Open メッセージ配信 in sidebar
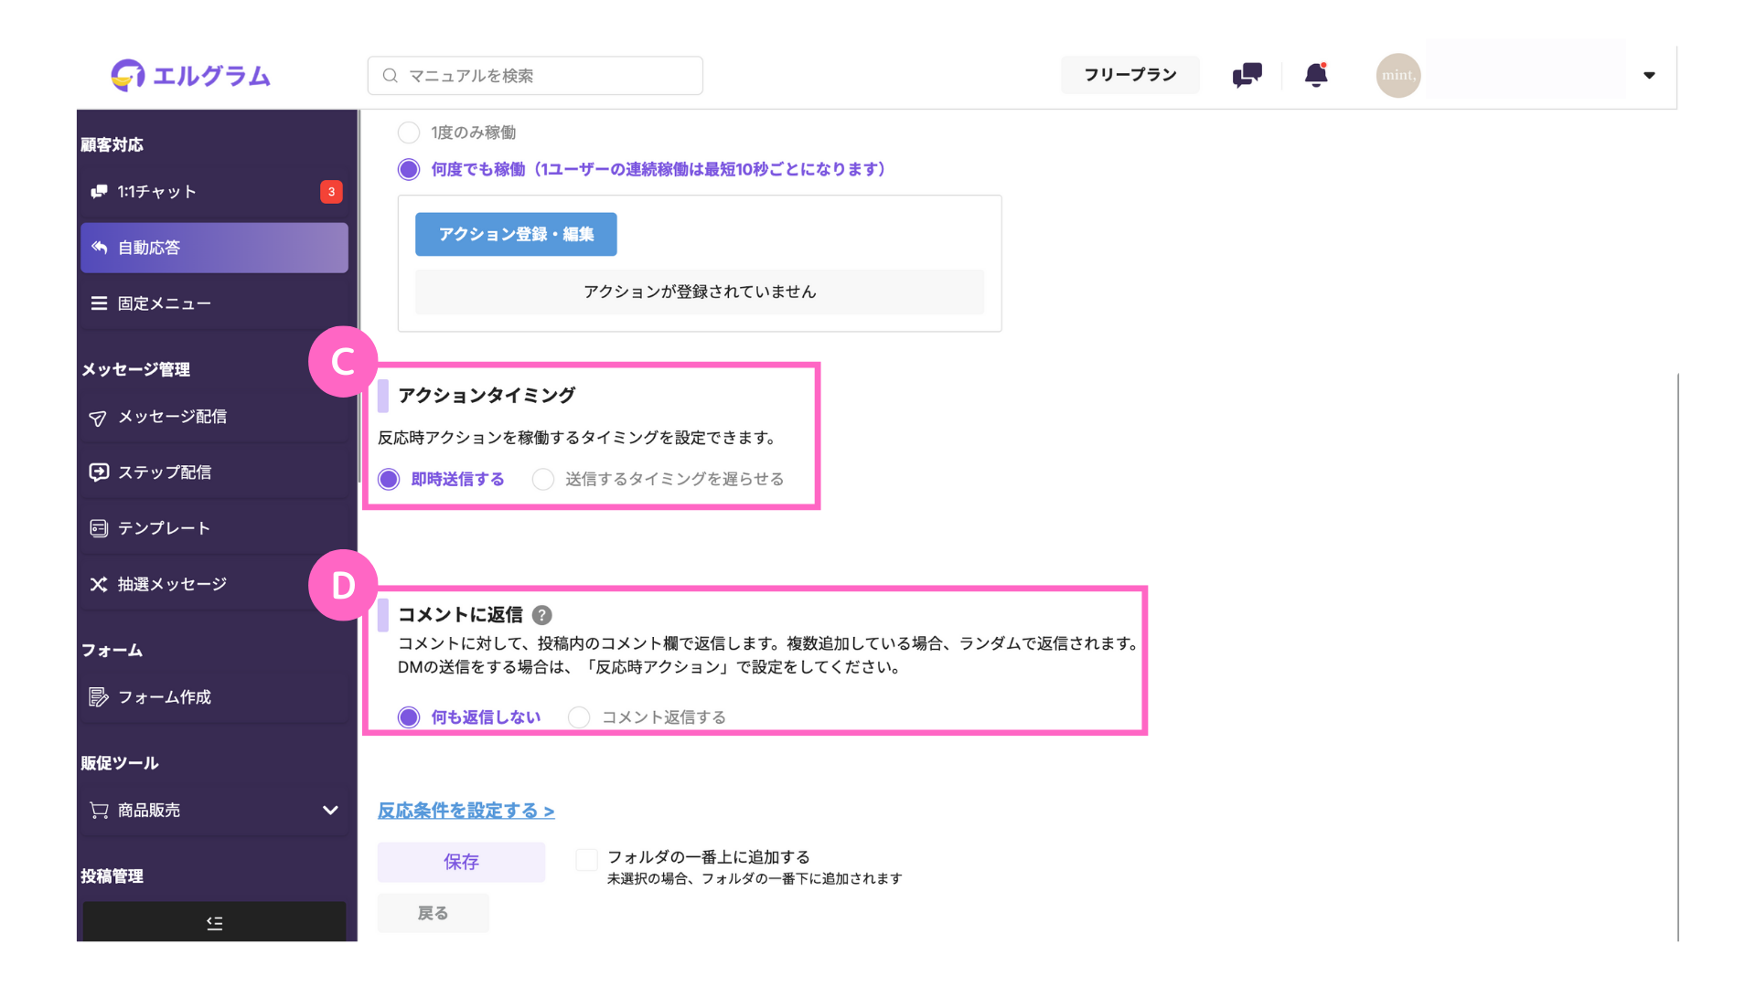Viewport: 1756px width, 987px height. [x=214, y=417]
